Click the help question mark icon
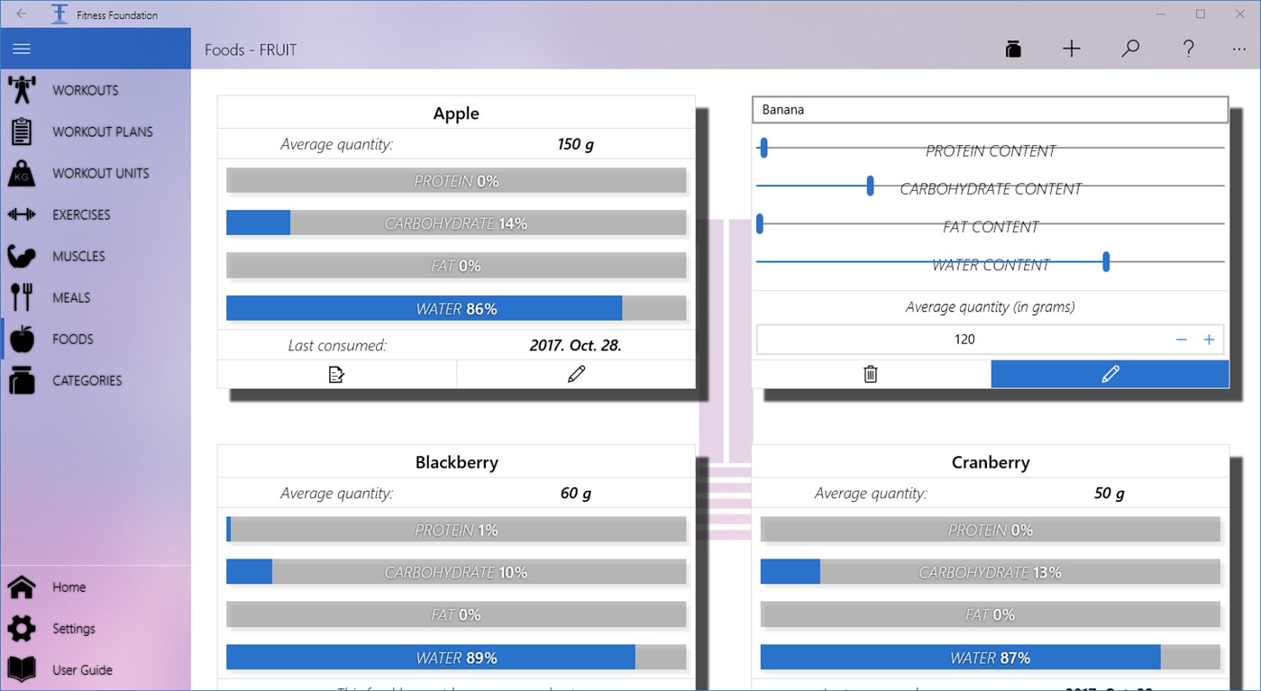The width and height of the screenshot is (1261, 691). [1189, 50]
